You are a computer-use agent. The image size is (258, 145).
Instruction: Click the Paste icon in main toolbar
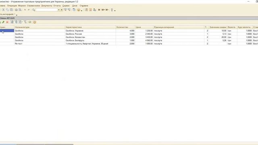coord(11,10)
